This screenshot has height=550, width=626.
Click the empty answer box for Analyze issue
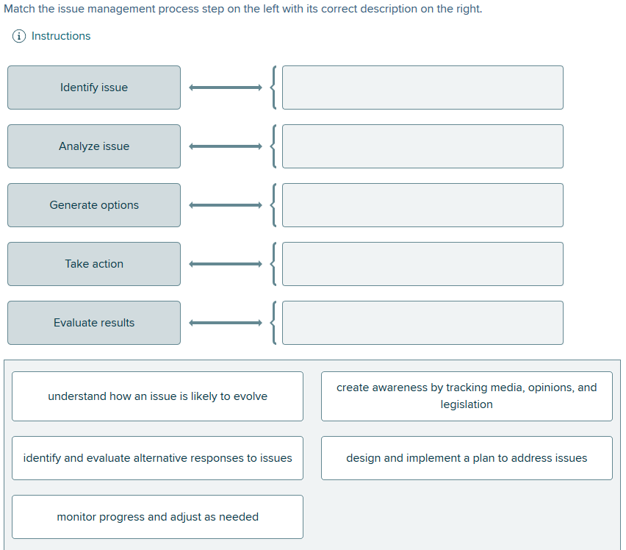click(422, 146)
